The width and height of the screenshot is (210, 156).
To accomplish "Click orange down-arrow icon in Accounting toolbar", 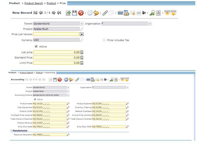I will point(127,80).
